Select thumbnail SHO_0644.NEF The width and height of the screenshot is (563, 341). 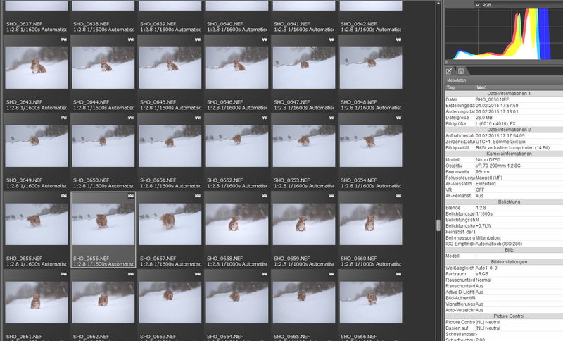coord(103,68)
